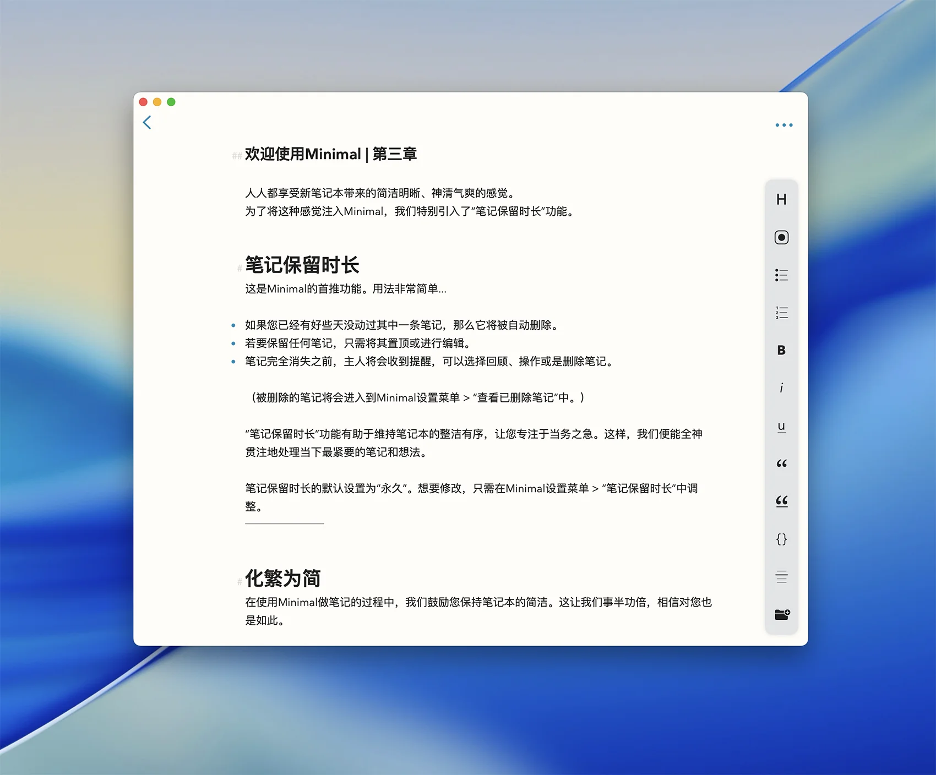Apply heading format with the H icon
This screenshot has width=936, height=775.
(x=781, y=200)
